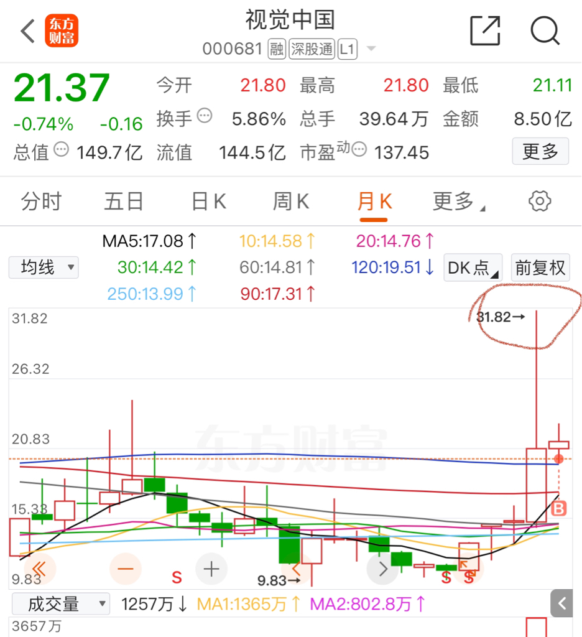
Task: Jump chart to earliest with double-left arrow
Action: pos(39,569)
